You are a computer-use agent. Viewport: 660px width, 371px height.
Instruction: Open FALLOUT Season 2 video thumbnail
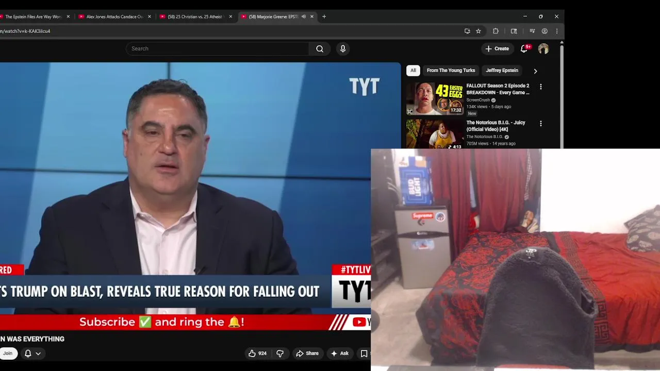(435, 98)
